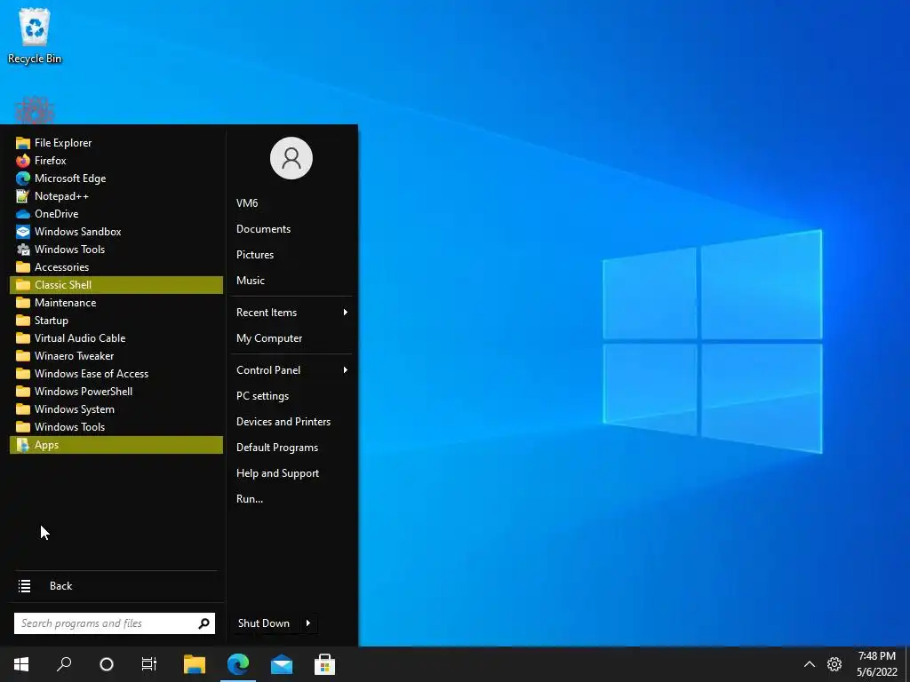Expand the Windows System folder
Image resolution: width=910 pixels, height=682 pixels.
(x=116, y=409)
